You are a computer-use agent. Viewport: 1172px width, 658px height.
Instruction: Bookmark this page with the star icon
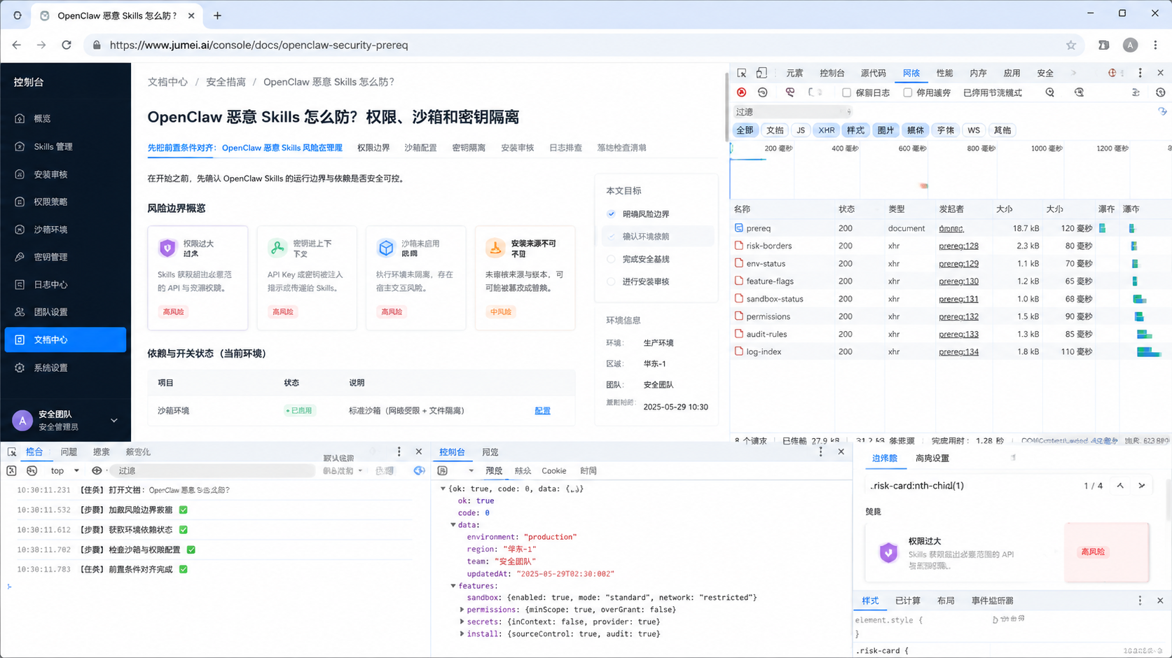click(1071, 45)
